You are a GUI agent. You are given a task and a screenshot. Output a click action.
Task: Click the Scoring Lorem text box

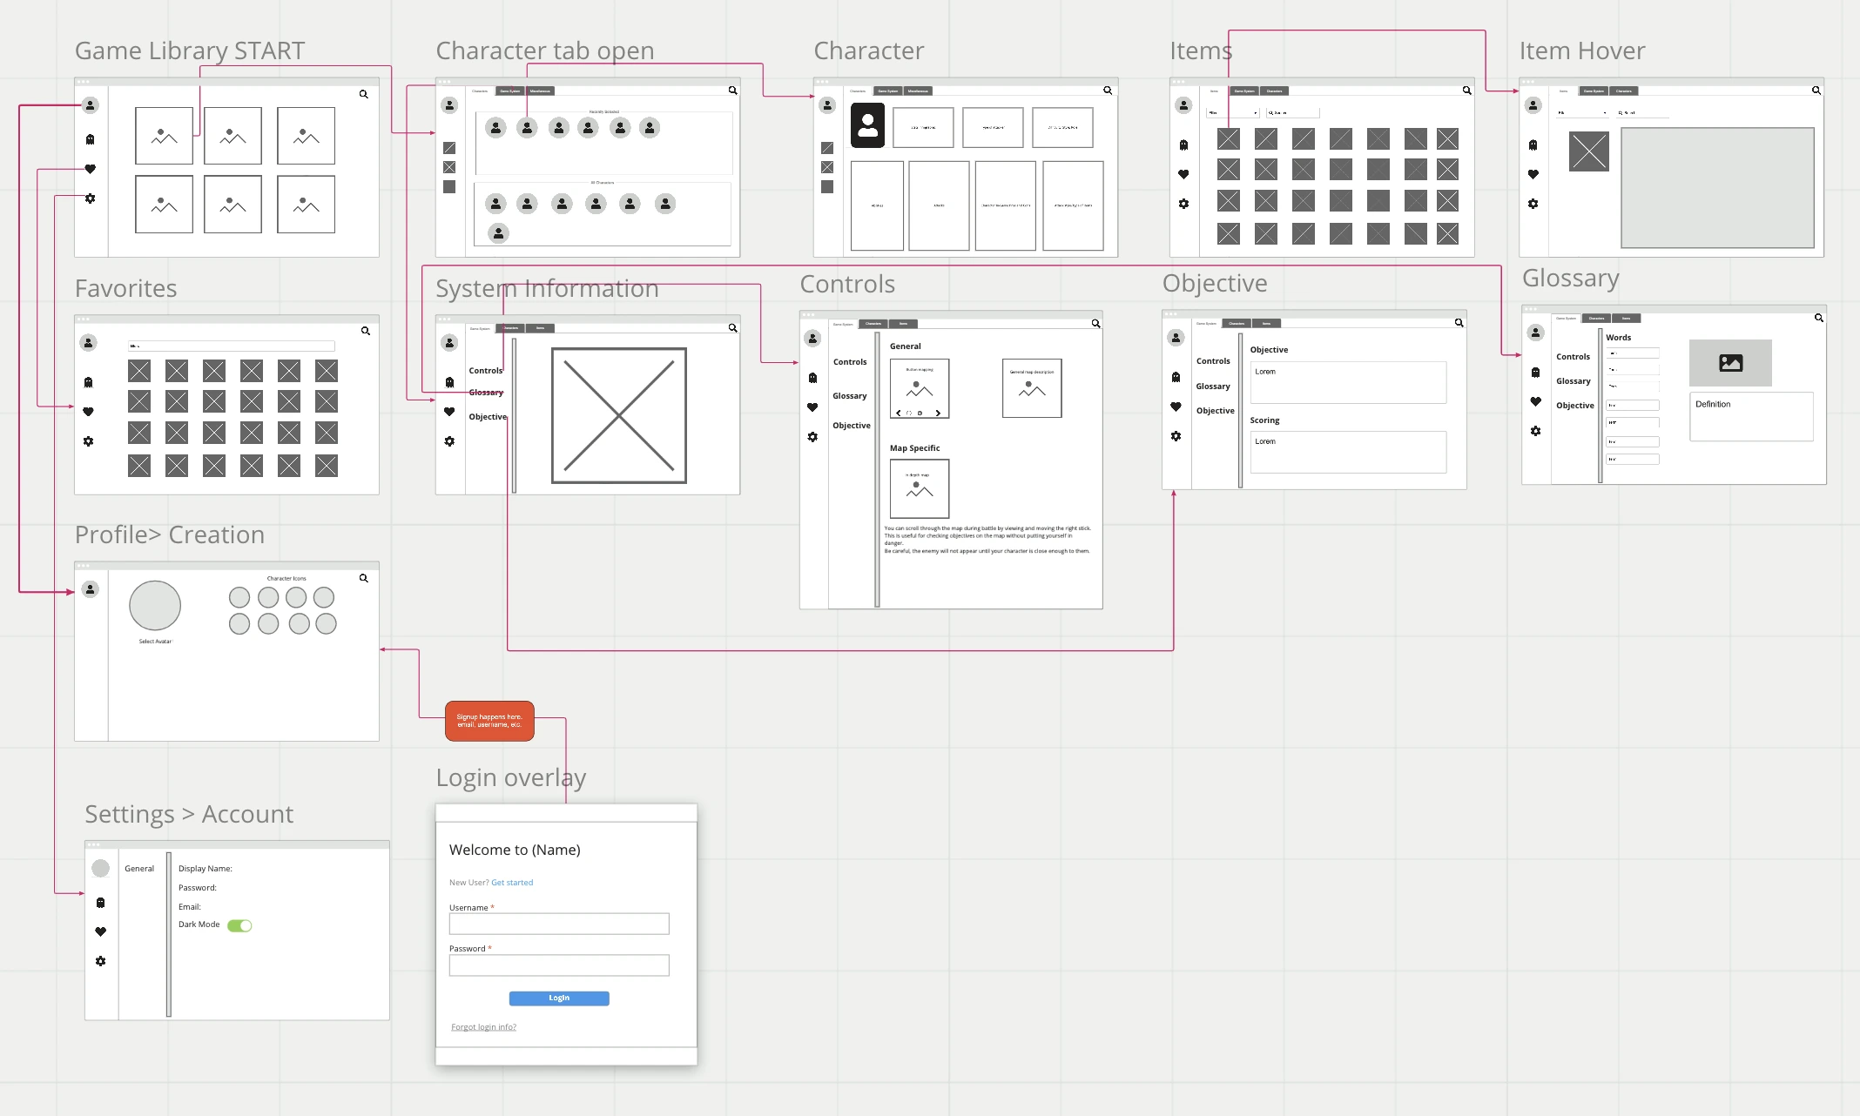1348,453
